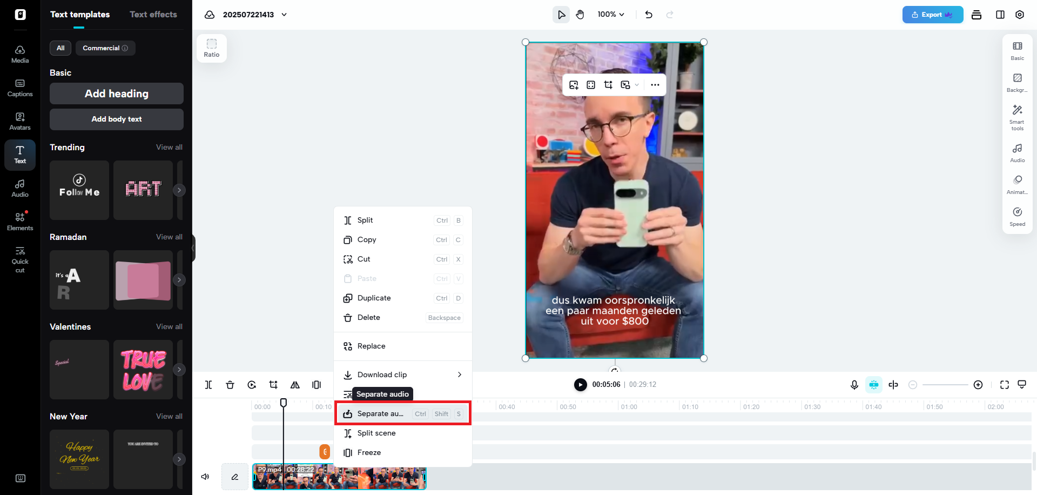This screenshot has height=495, width=1037.
Task: Click the timeline zoom slider
Action: pos(945,385)
